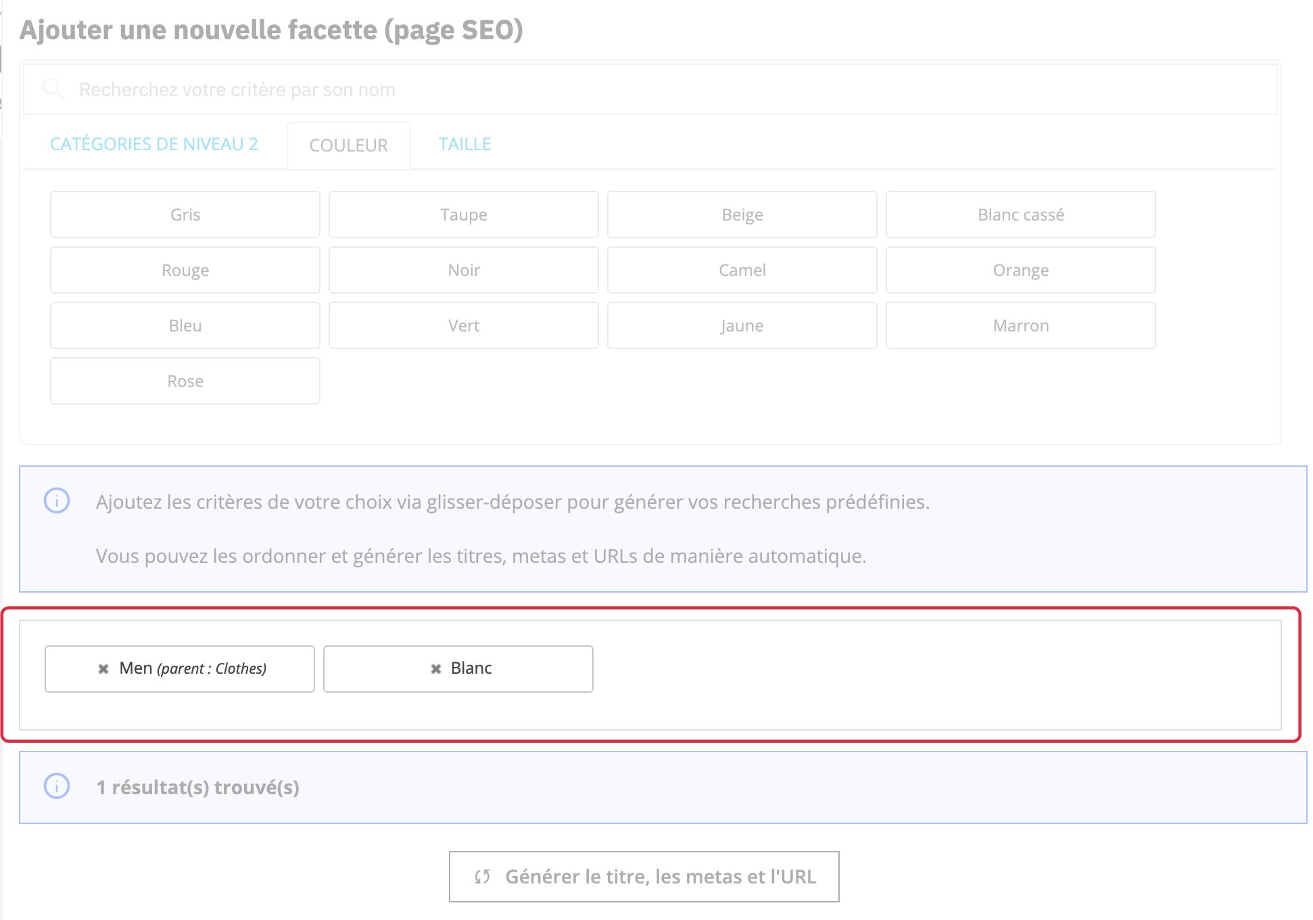Click the 'Ajouter une nouvelle facette' heading
This screenshot has height=920, width=1313.
point(271,30)
